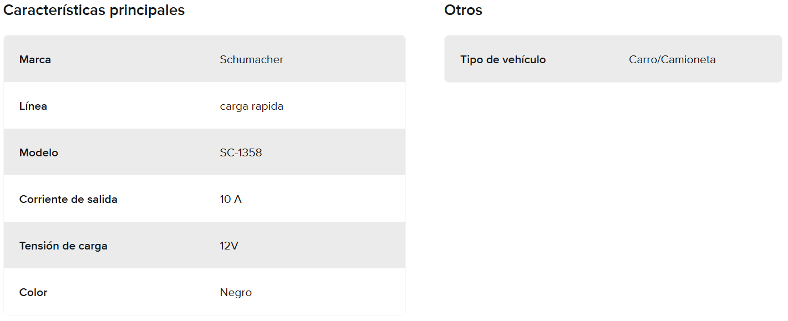
Task: Select the Modelo label
Action: tap(38, 152)
